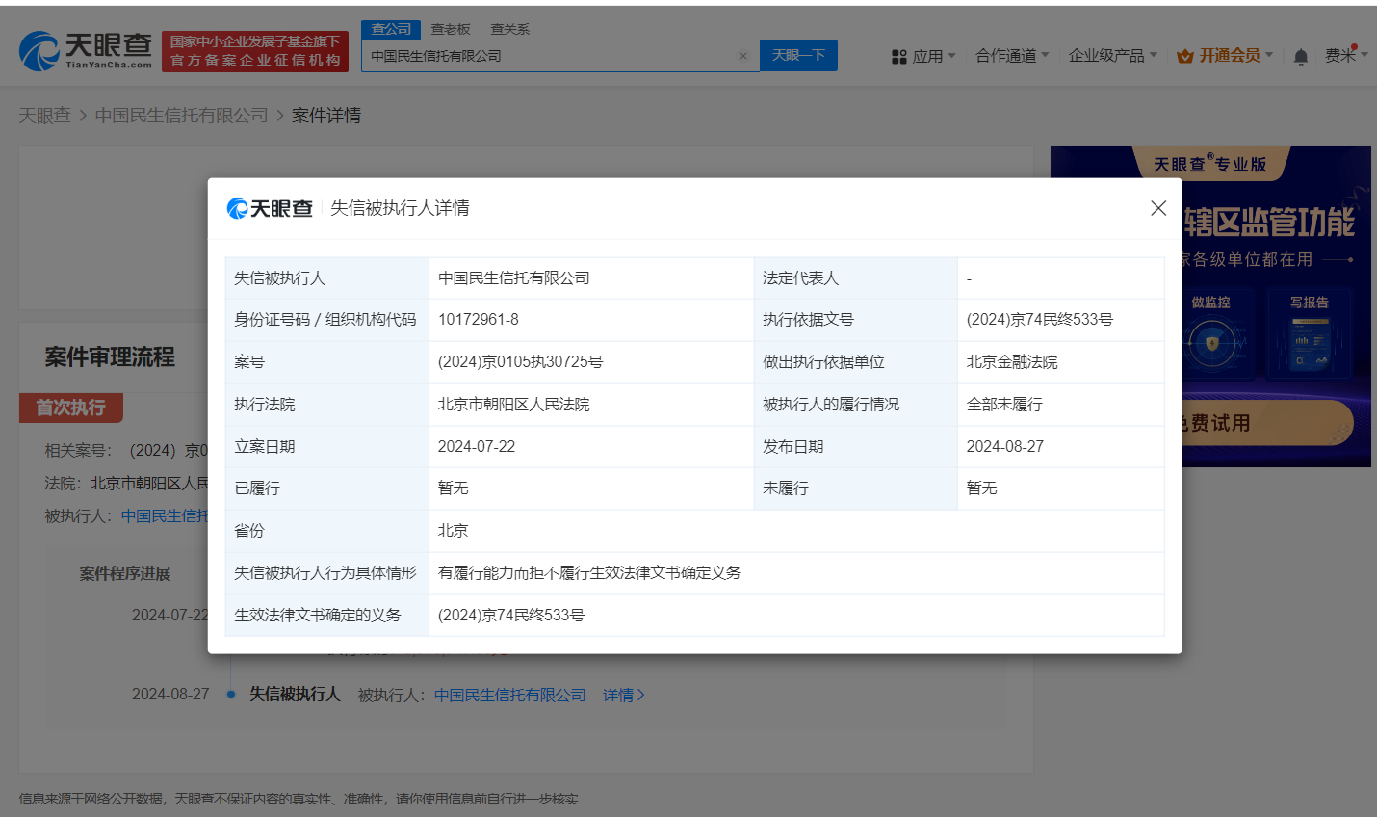Open the notification bell
1377x817 pixels.
click(1301, 57)
